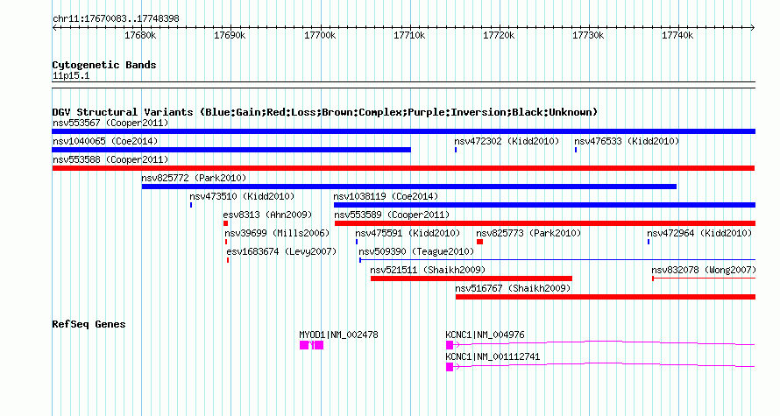Click the 11p15.1 band label
The width and height of the screenshot is (780, 416).
(x=71, y=76)
